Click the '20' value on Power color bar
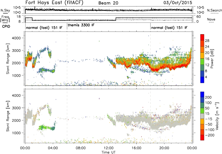Screen dimensions: 222x154 click(x=207, y=53)
